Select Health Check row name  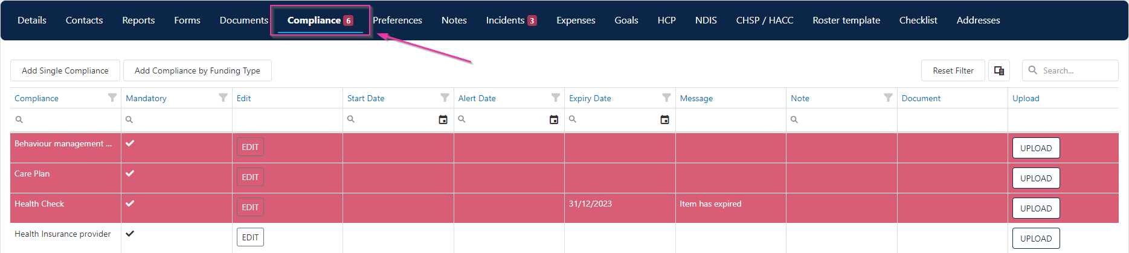click(39, 204)
